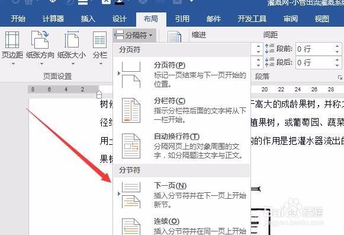Click the 段后 spacing icon
The image size is (344, 235).
pos(269,62)
